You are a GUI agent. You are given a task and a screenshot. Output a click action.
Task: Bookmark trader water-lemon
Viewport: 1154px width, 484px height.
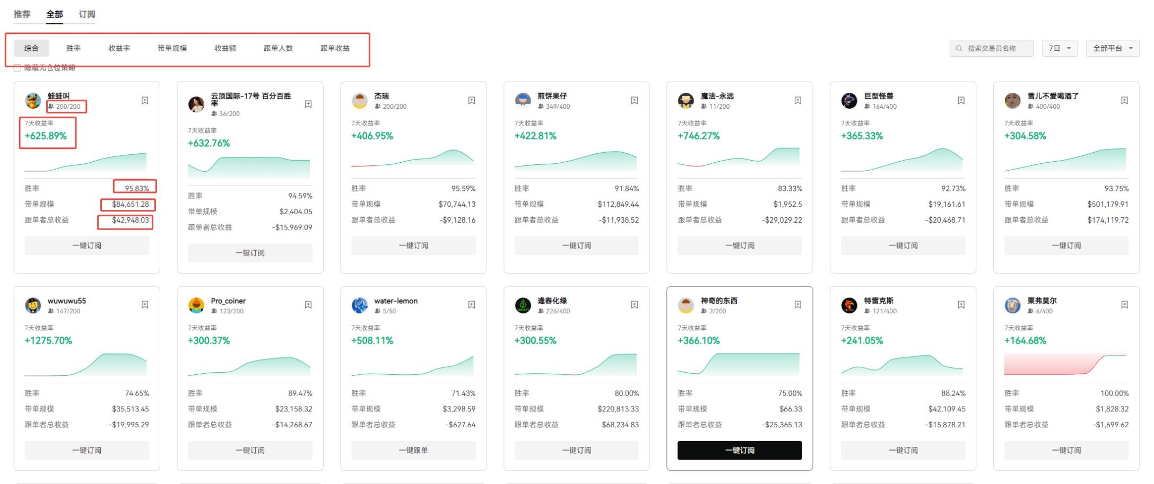pyautogui.click(x=472, y=305)
